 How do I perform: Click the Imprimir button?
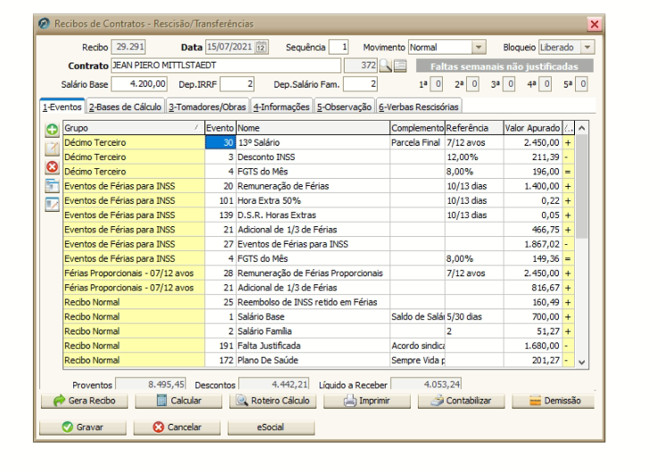coord(367,401)
